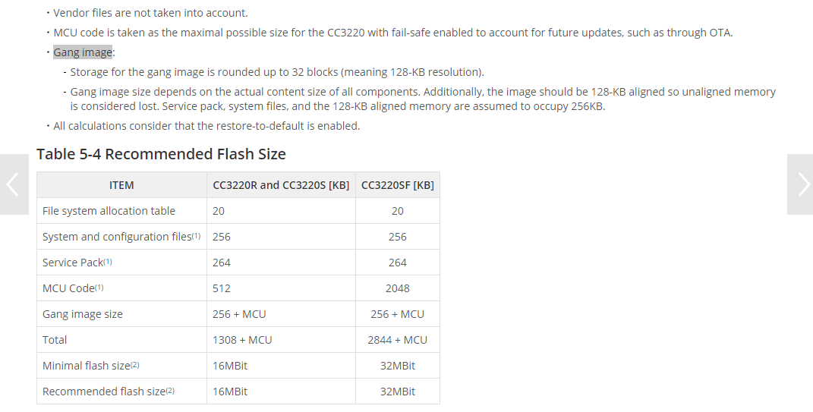Click the 1308 + MCU total cell
Screen dimensions: 813x412
click(239, 340)
